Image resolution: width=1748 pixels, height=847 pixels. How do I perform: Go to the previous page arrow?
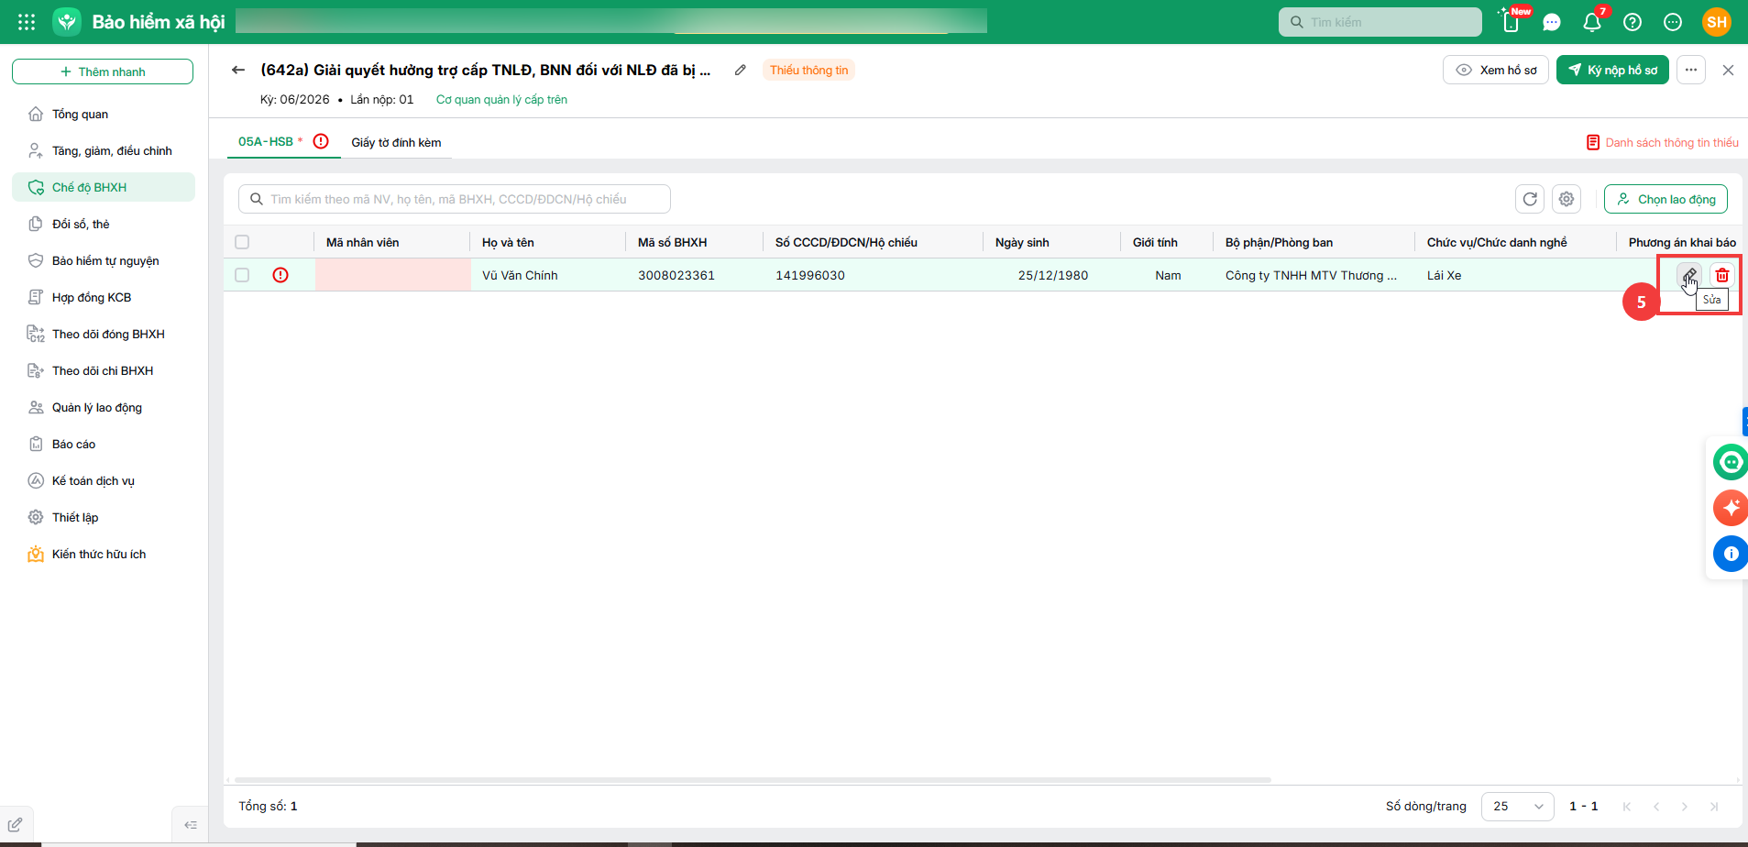(x=1656, y=807)
